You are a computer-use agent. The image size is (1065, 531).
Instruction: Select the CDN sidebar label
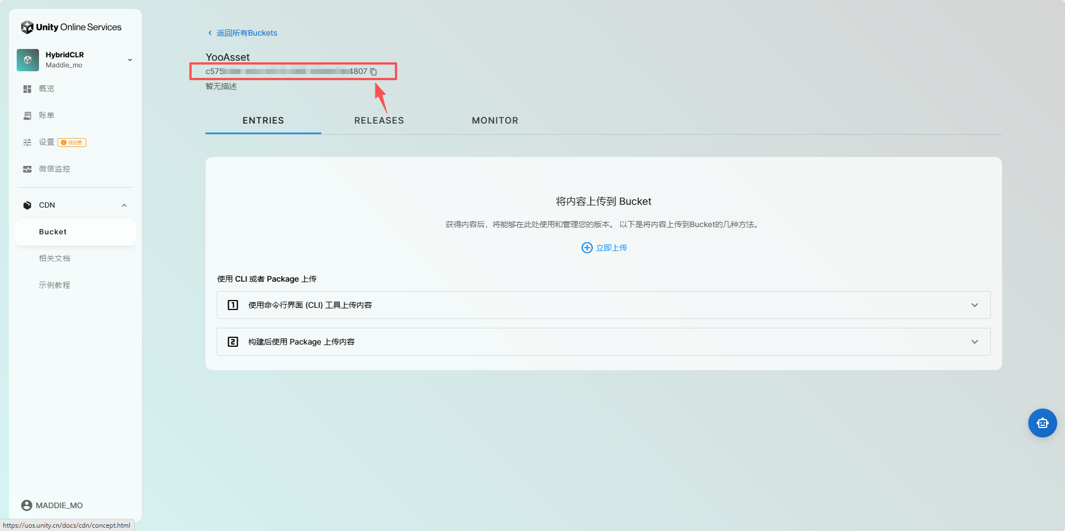click(47, 205)
